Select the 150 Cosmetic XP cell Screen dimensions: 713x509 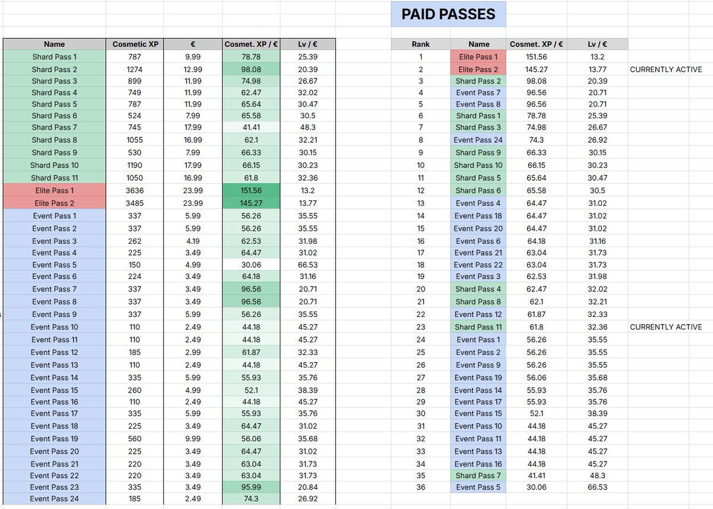(135, 265)
